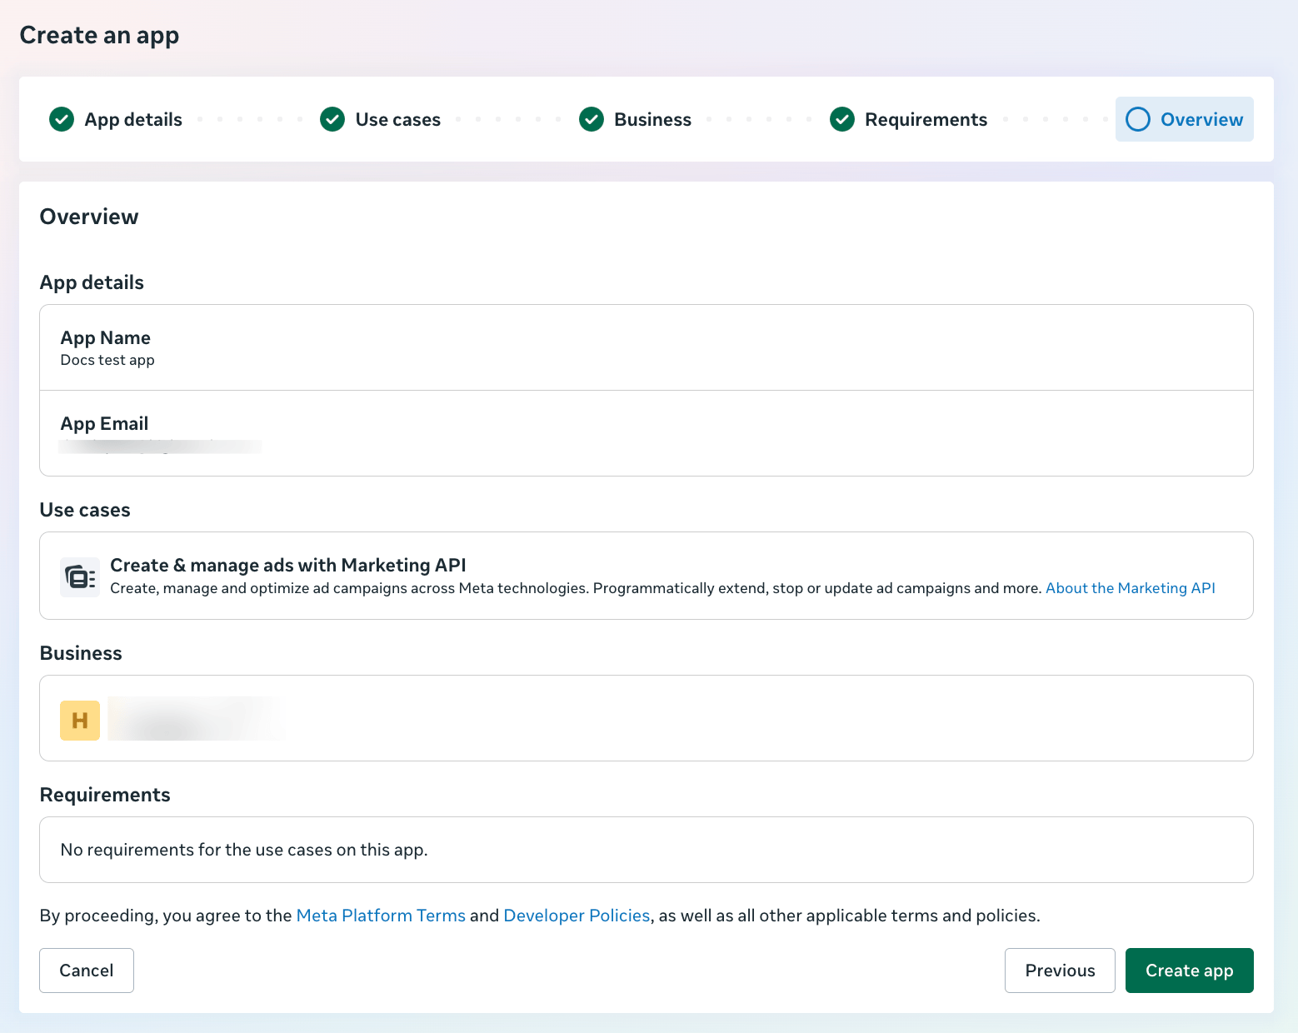Click the green Create app button
The image size is (1298, 1033).
1190,971
